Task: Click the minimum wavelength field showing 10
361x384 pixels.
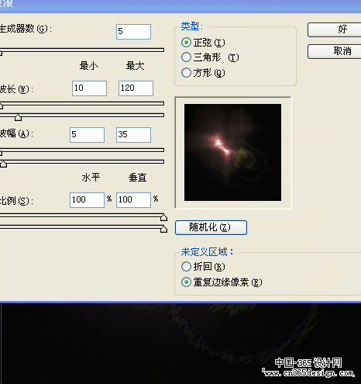Action: click(89, 88)
